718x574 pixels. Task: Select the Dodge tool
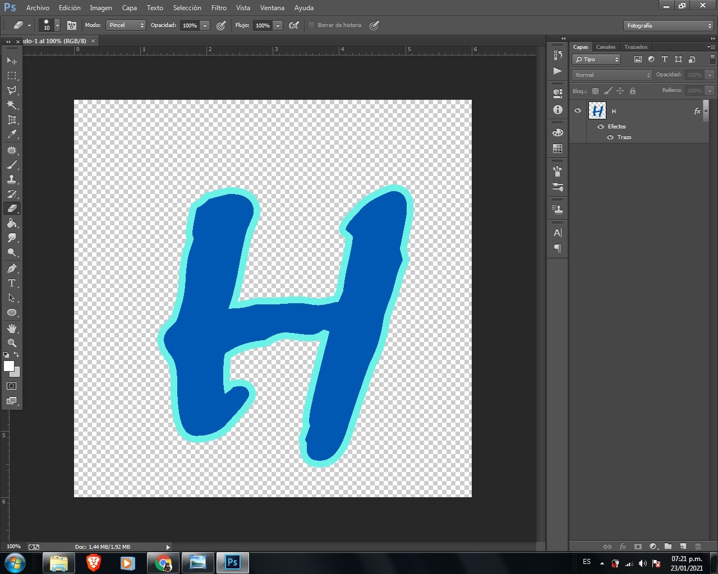coord(12,252)
